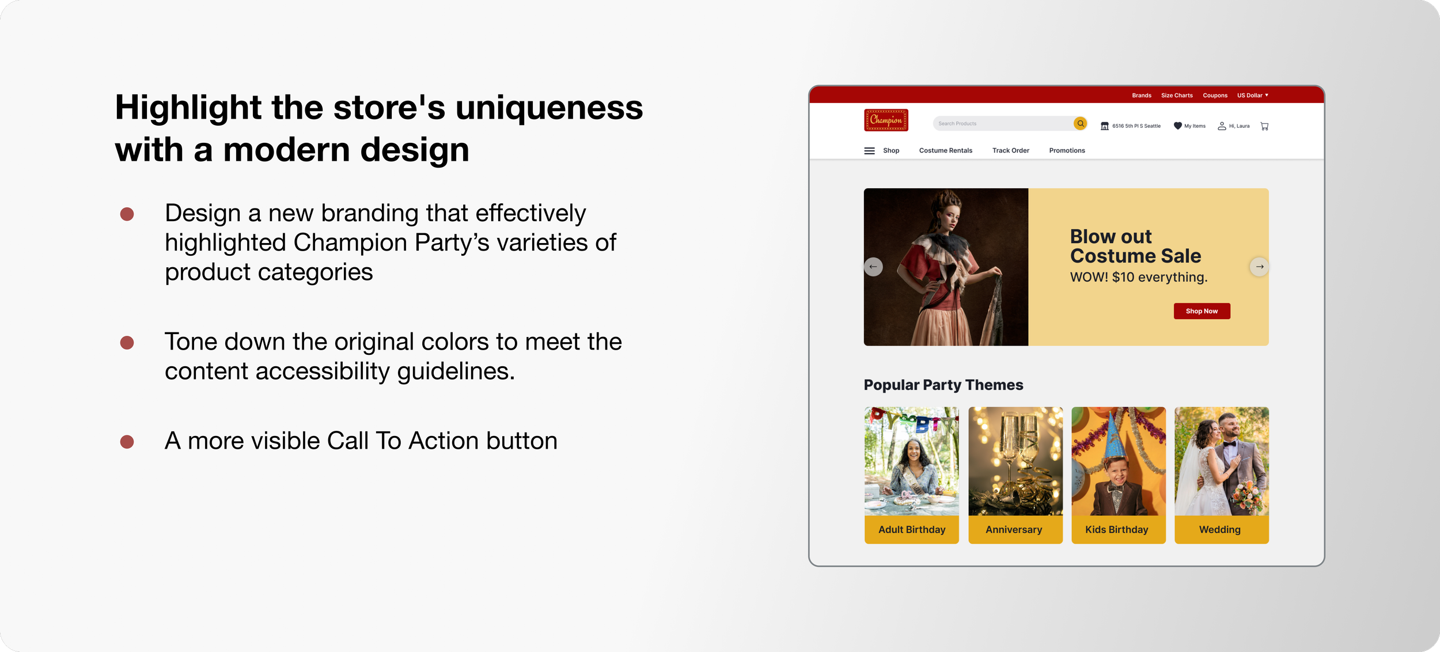1440x652 pixels.
Task: Go to previous carousel slide arrow
Action: [873, 267]
